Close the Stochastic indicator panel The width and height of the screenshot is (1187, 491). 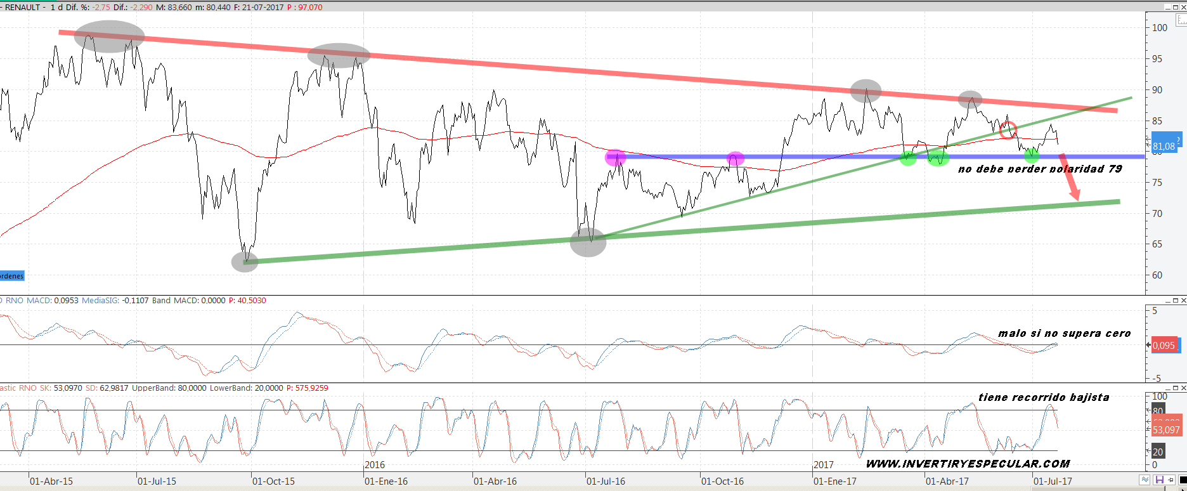coord(1183,388)
